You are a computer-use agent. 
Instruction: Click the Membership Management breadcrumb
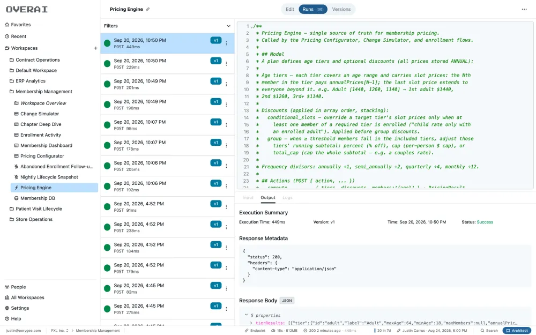click(x=98, y=331)
